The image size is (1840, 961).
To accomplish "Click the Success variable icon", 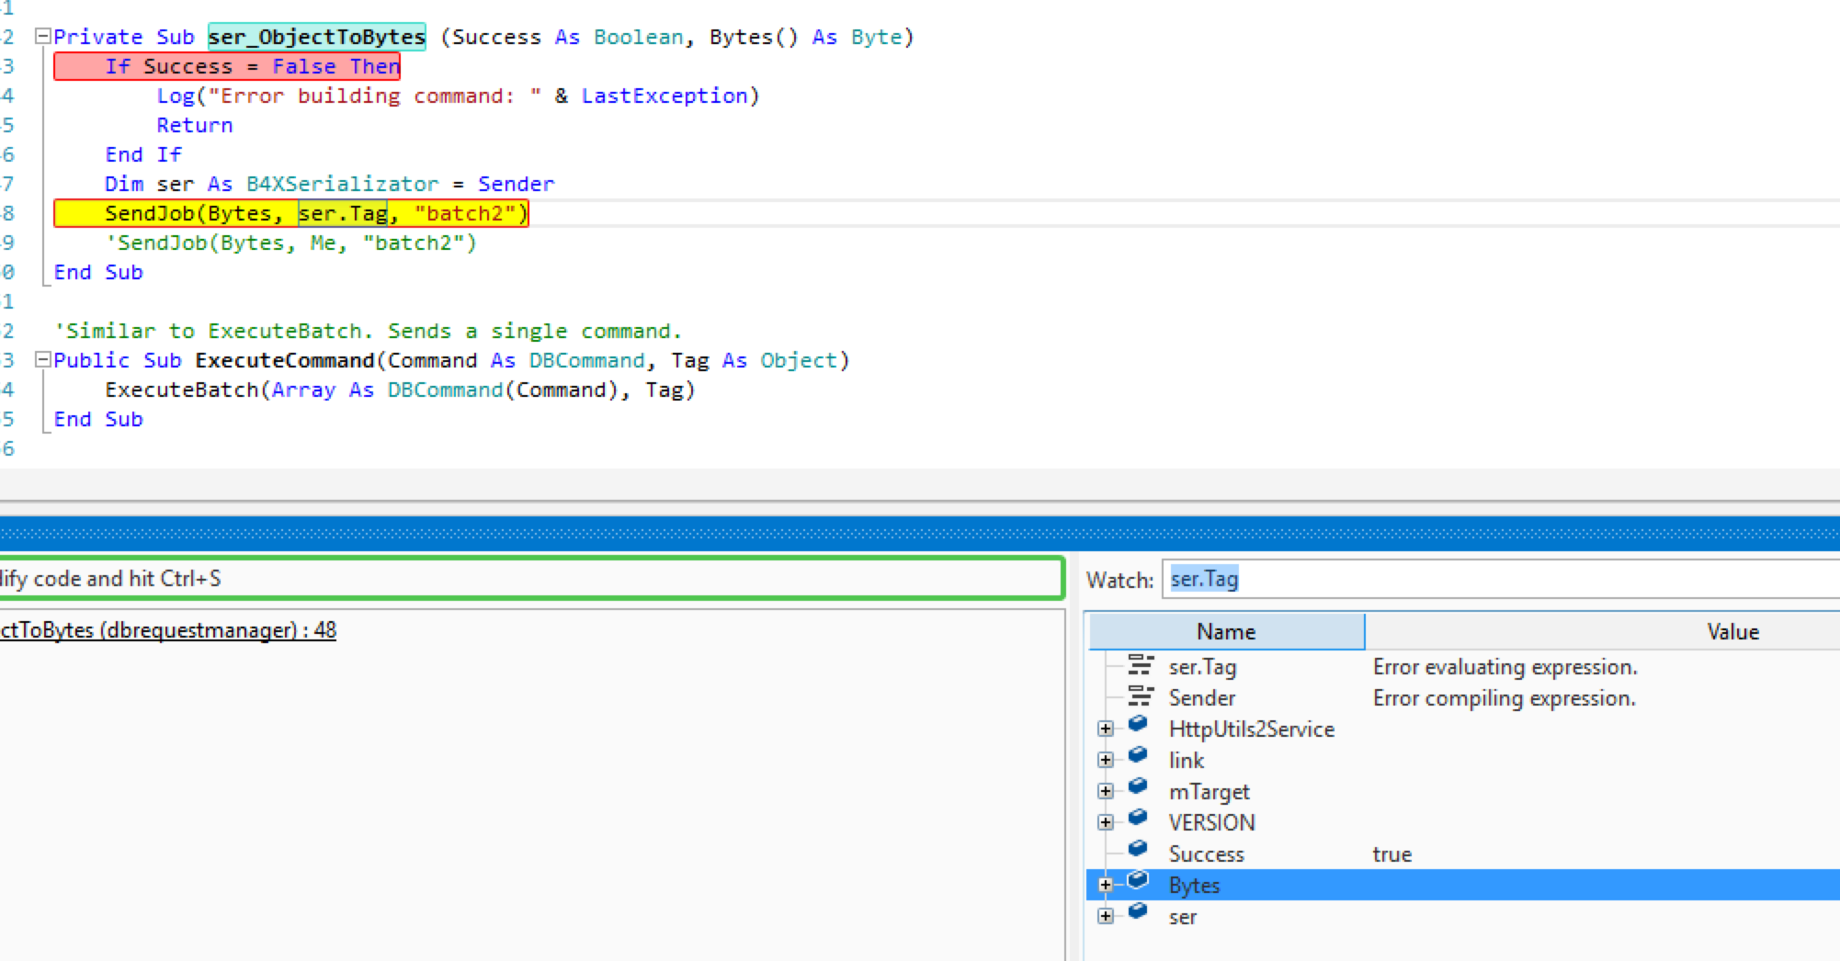I will click(x=1138, y=849).
